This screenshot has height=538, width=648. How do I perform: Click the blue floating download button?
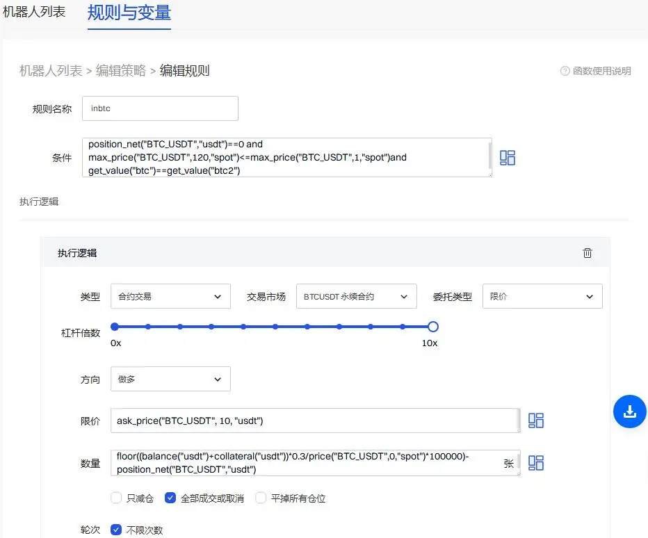click(629, 411)
